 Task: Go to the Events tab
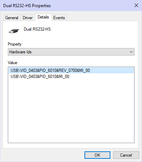[x=59, y=18]
